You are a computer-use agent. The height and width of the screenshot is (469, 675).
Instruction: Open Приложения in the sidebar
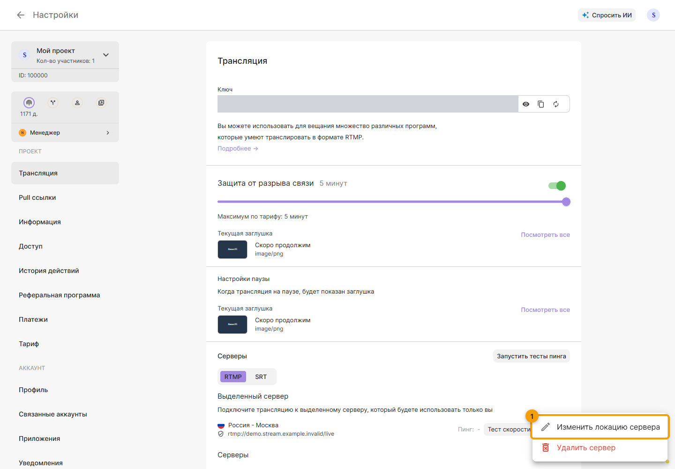[x=65, y=439]
